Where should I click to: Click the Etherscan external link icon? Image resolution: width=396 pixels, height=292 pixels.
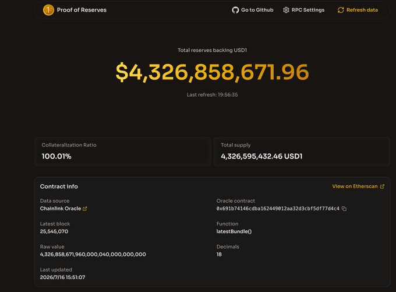coord(382,187)
